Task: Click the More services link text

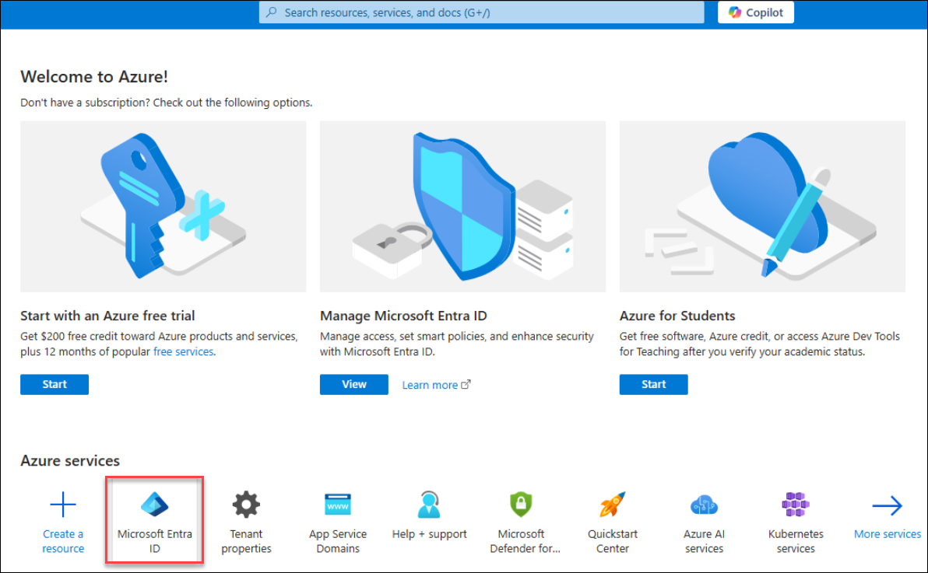Action: click(888, 534)
